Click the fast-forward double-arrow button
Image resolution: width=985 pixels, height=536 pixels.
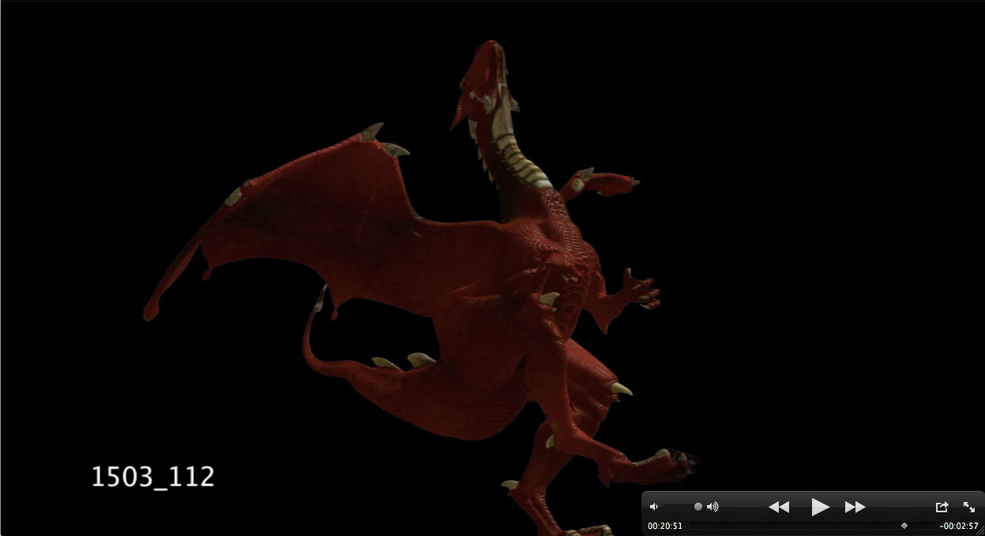tap(855, 507)
